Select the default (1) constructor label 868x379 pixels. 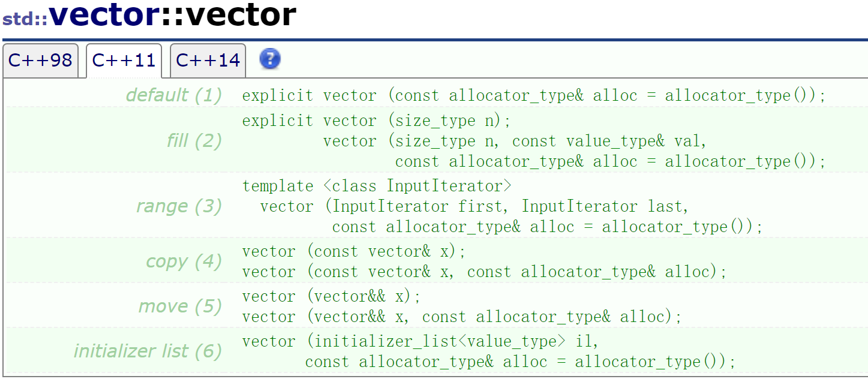(173, 95)
